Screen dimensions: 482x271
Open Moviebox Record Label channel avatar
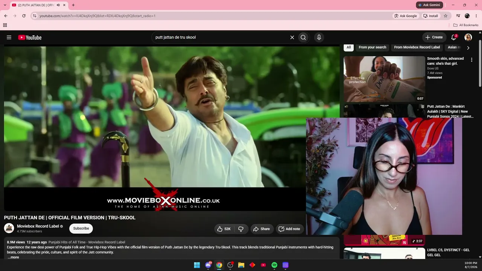(x=9, y=228)
